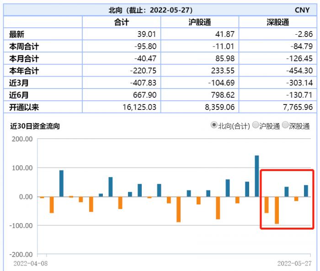
Task: Click the 本周合计 row label
Action: [x=24, y=47]
